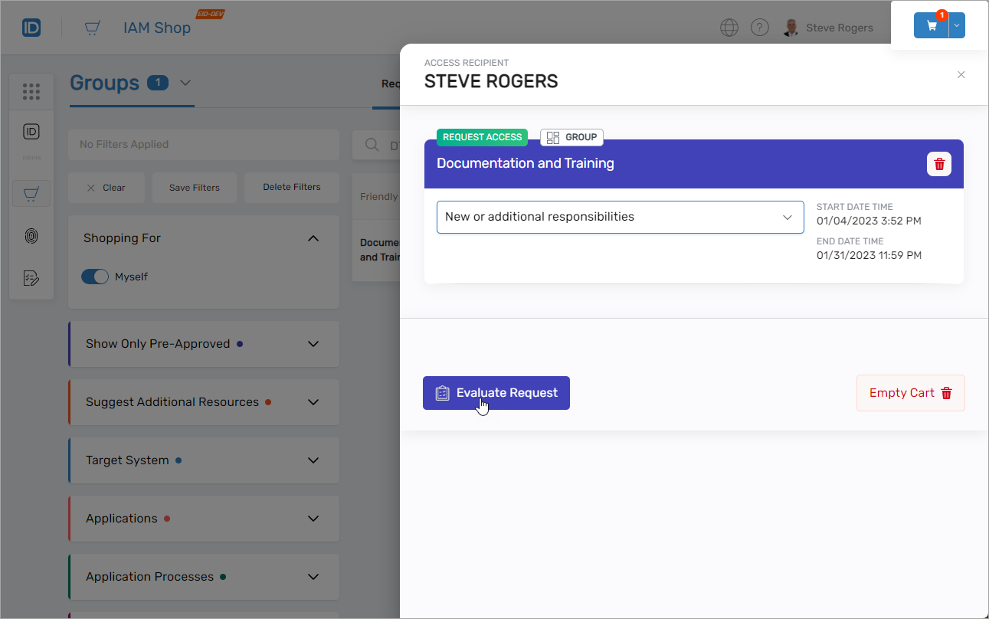The image size is (989, 619).
Task: Open help via the question mark icon
Action: [759, 27]
